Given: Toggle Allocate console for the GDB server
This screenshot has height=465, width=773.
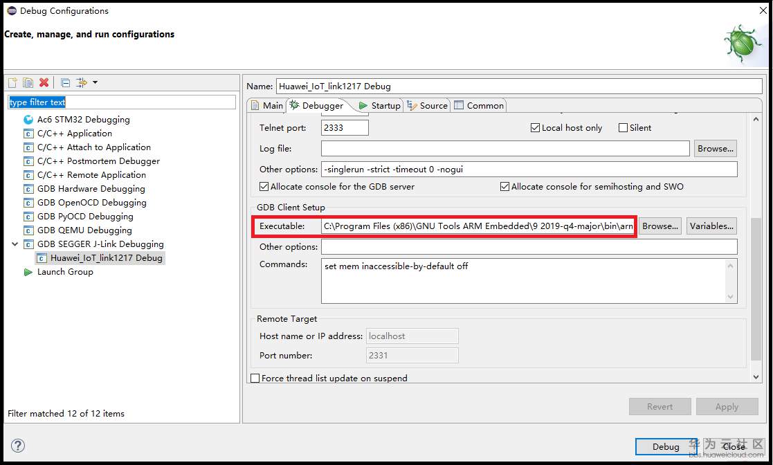Looking at the screenshot, I should pyautogui.click(x=264, y=186).
